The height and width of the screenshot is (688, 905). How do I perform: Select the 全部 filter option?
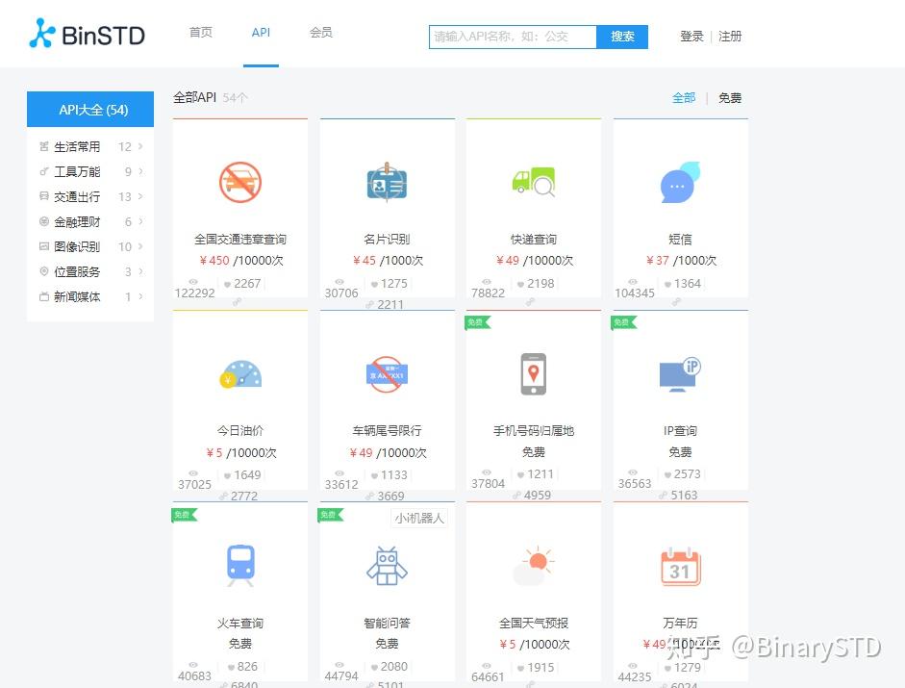(684, 97)
